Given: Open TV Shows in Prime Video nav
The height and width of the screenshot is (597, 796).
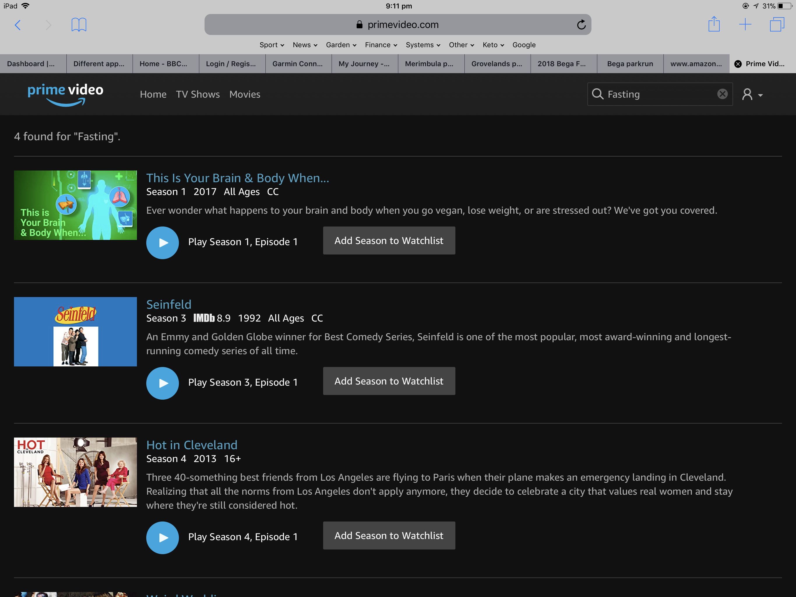Looking at the screenshot, I should 198,94.
